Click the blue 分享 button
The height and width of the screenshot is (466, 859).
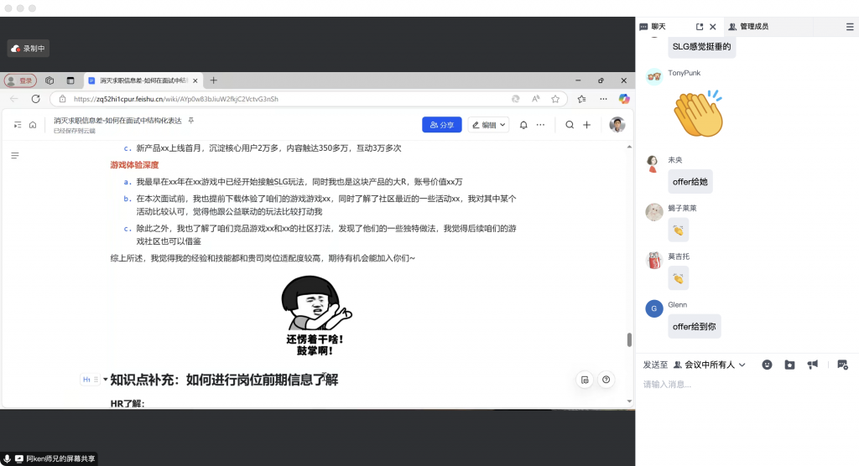click(x=441, y=125)
